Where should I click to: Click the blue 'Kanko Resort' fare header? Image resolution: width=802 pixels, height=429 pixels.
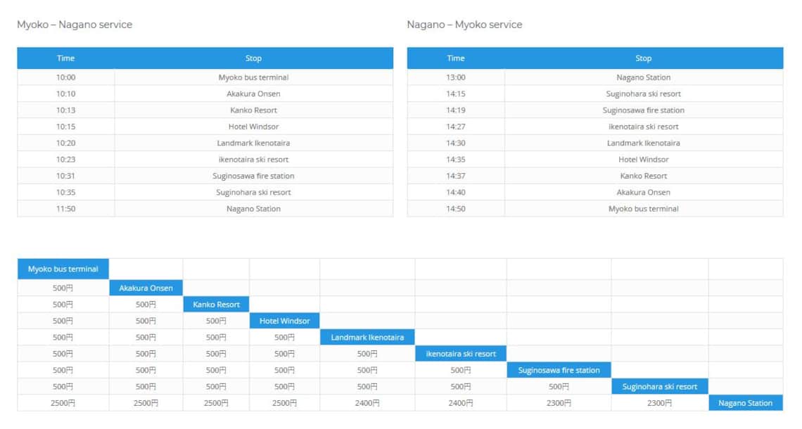(217, 305)
